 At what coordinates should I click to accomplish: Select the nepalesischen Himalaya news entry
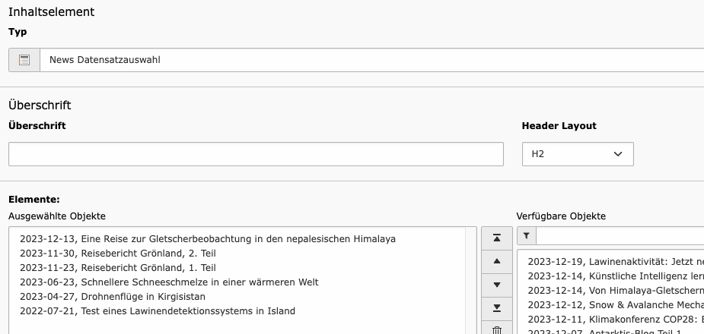[208, 239]
